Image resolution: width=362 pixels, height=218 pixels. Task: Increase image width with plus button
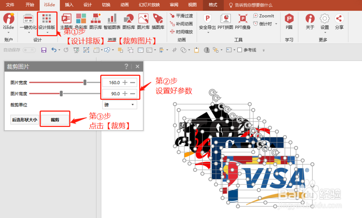point(125,82)
